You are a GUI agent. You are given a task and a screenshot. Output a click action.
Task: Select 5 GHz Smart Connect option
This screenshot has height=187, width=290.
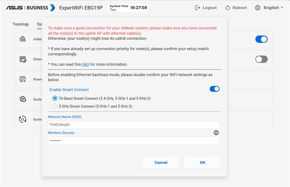(55, 106)
